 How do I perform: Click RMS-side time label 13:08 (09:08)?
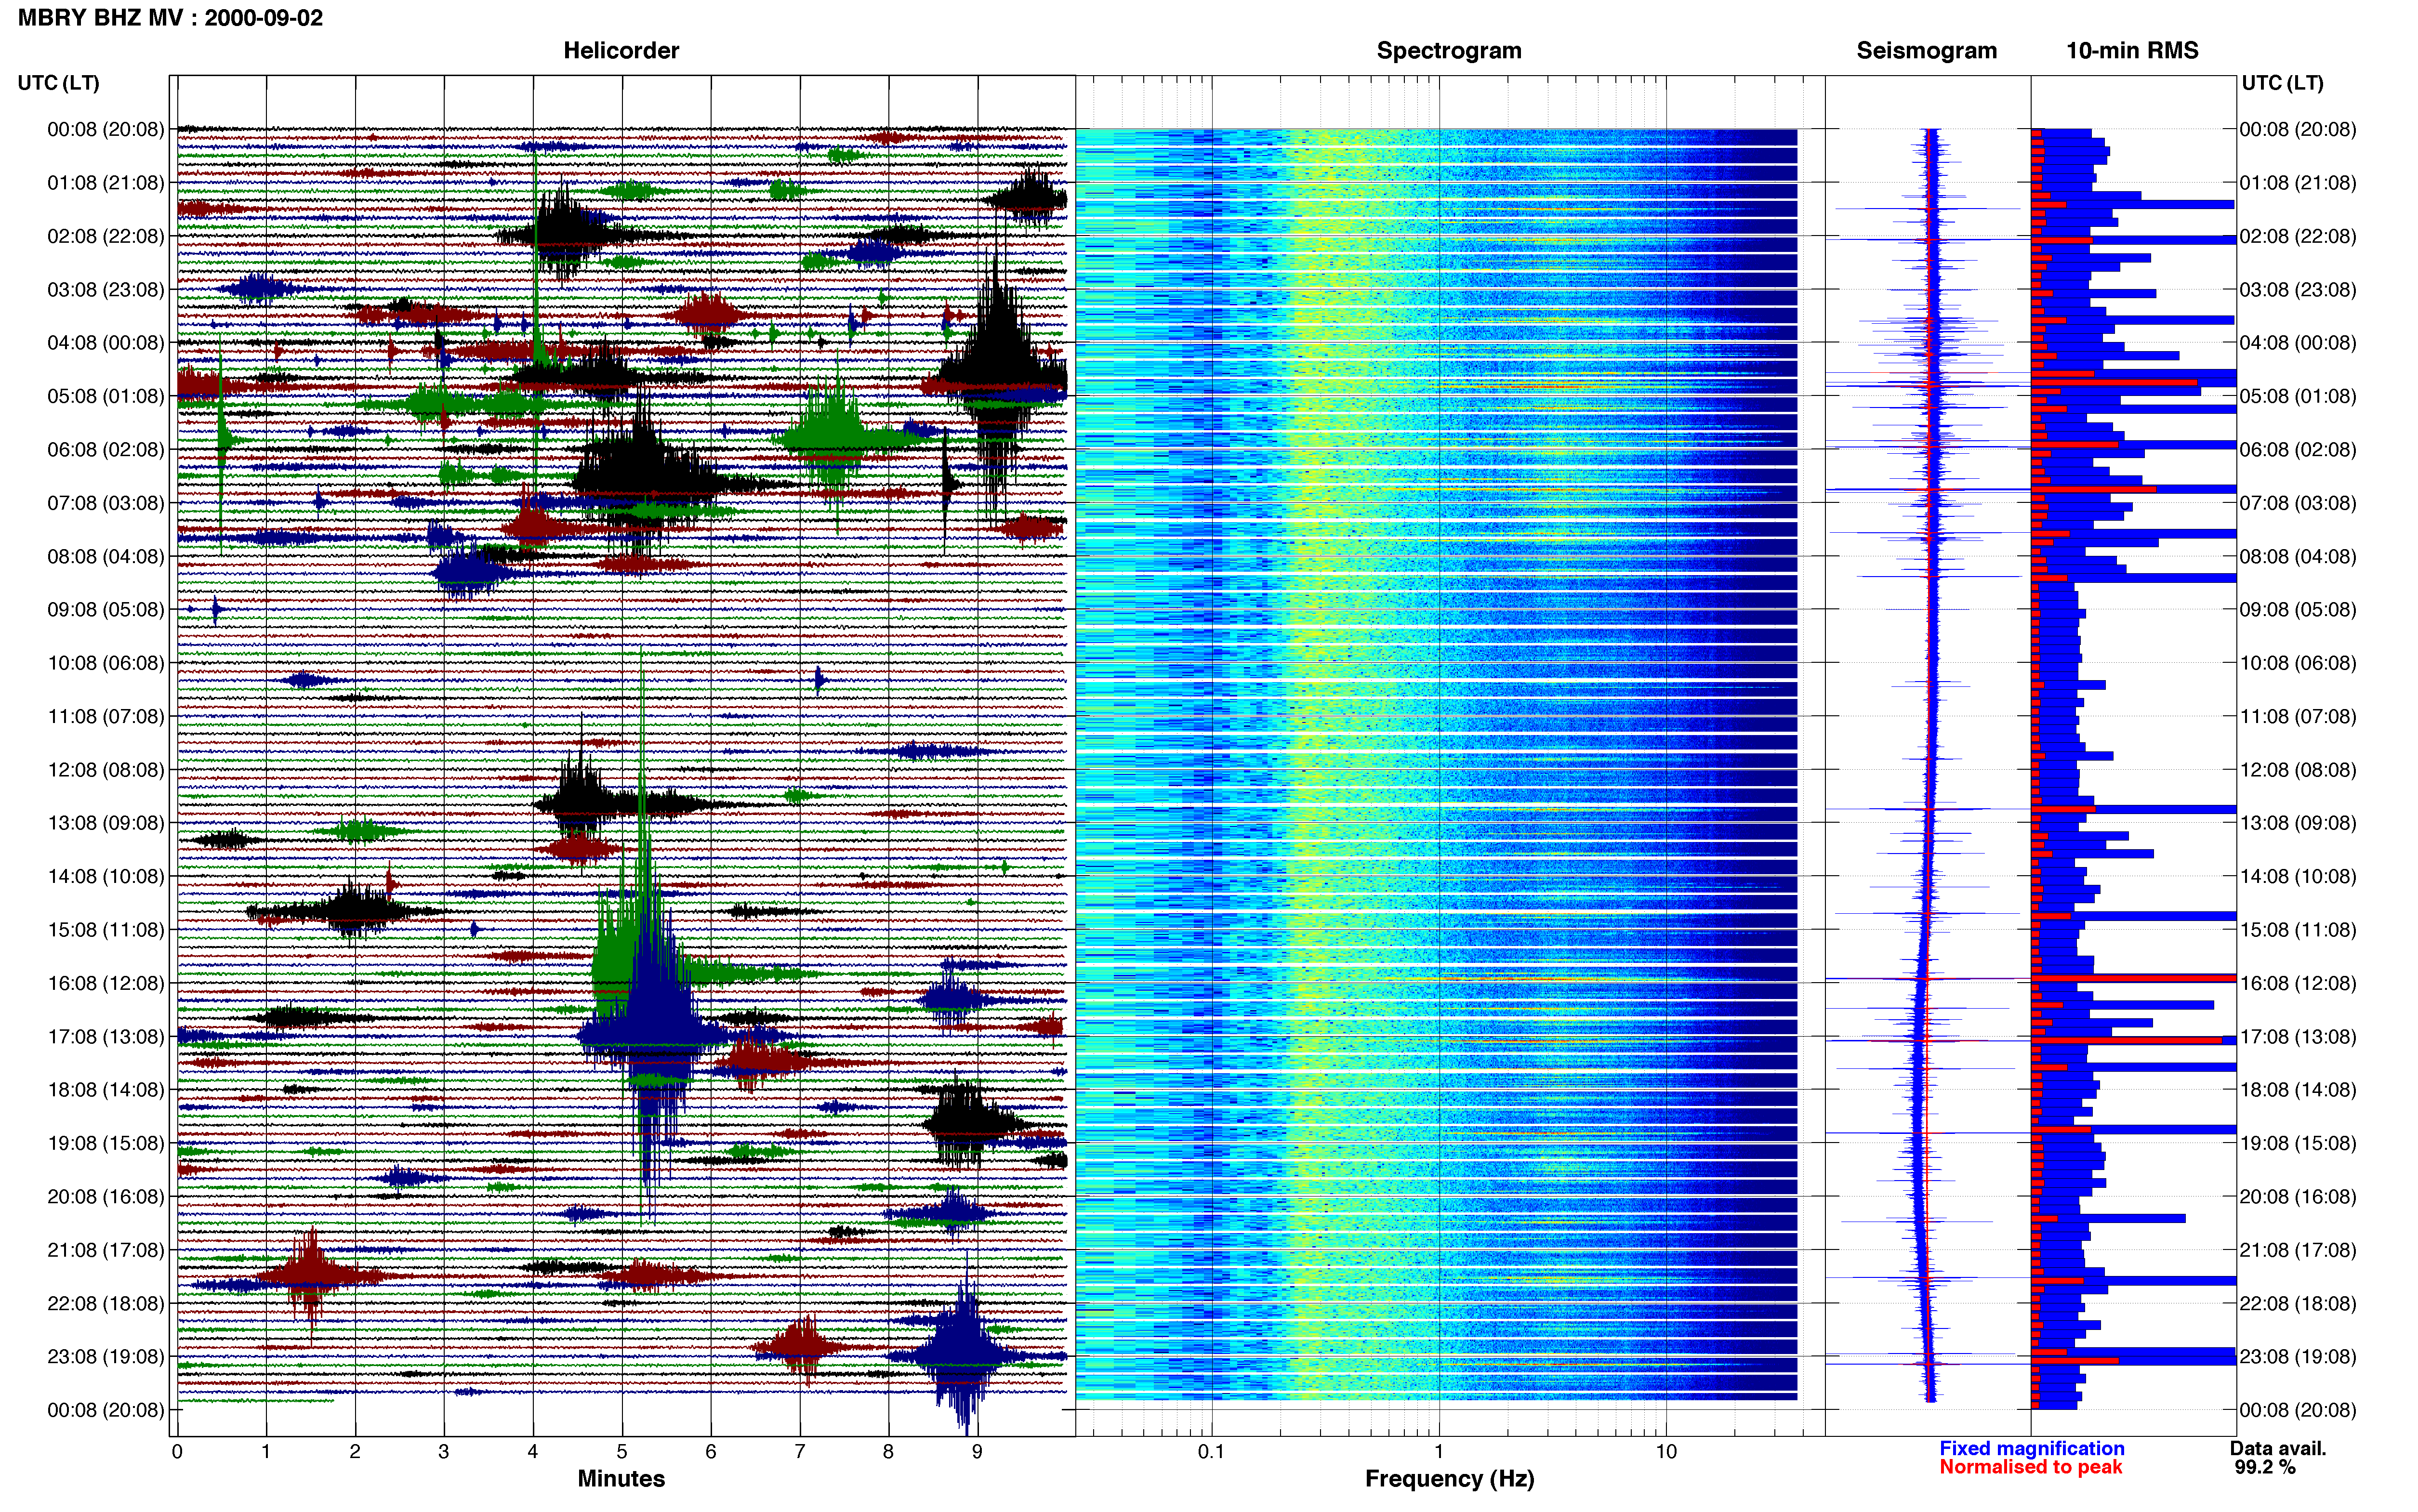pos(2298,823)
